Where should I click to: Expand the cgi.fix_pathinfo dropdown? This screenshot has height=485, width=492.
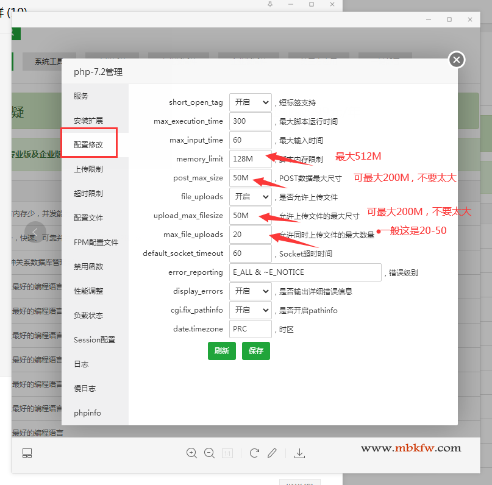pyautogui.click(x=250, y=310)
